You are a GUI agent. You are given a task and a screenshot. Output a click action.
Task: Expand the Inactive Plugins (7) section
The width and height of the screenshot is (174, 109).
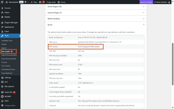click(96, 13)
